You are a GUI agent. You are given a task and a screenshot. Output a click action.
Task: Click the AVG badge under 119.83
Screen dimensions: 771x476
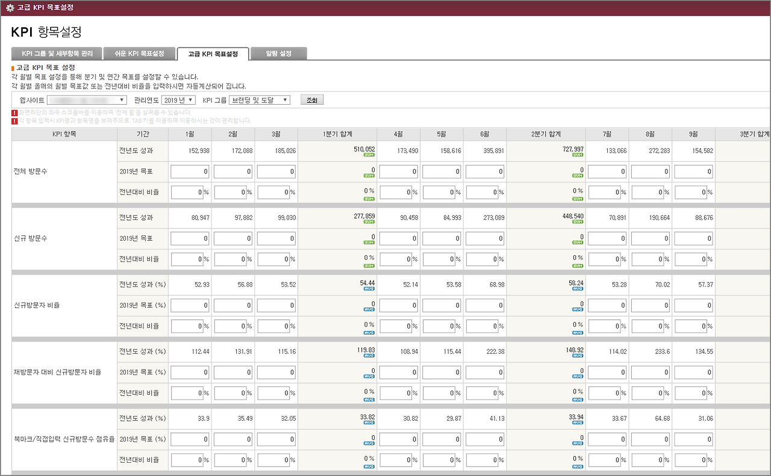[369, 356]
